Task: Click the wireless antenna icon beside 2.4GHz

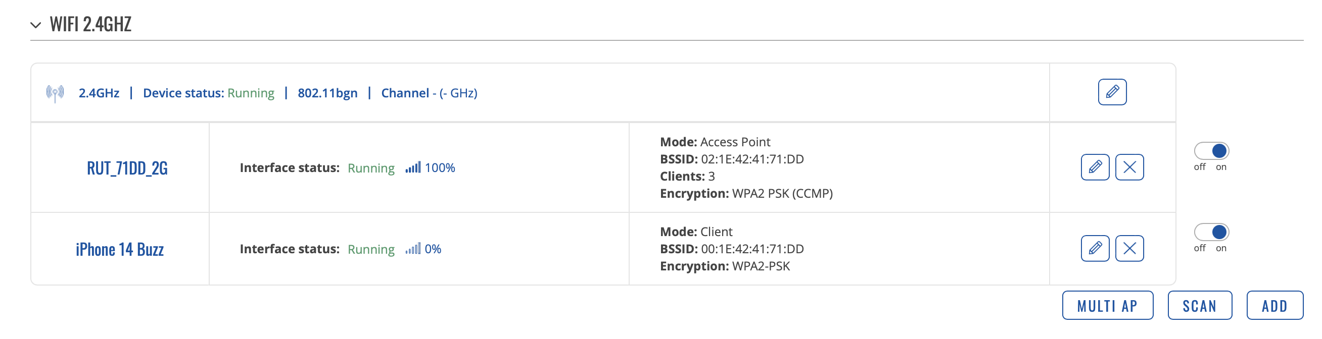Action: [55, 93]
